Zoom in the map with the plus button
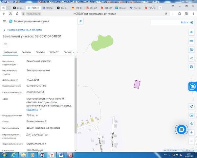 191,132
